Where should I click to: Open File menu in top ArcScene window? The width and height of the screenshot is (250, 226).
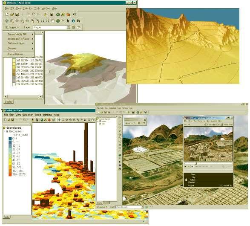point(6,8)
